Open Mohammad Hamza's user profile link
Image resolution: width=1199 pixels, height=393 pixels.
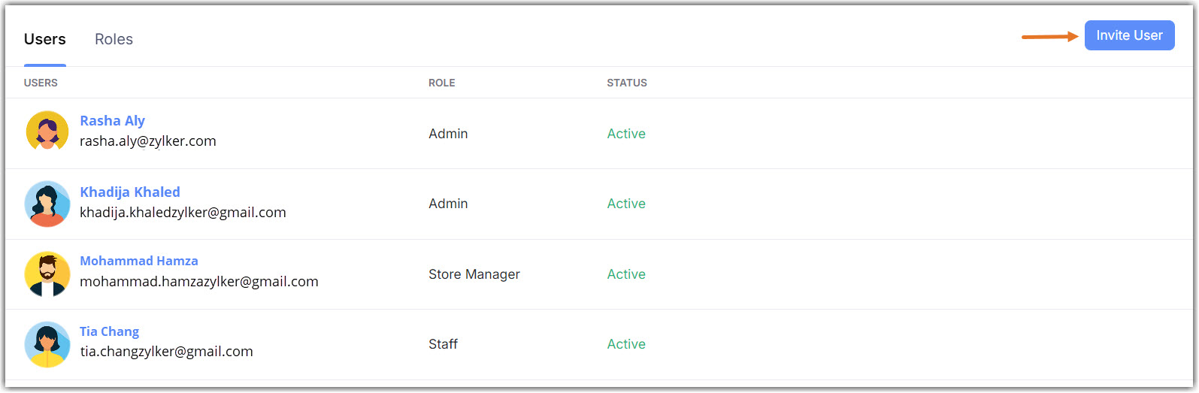139,261
